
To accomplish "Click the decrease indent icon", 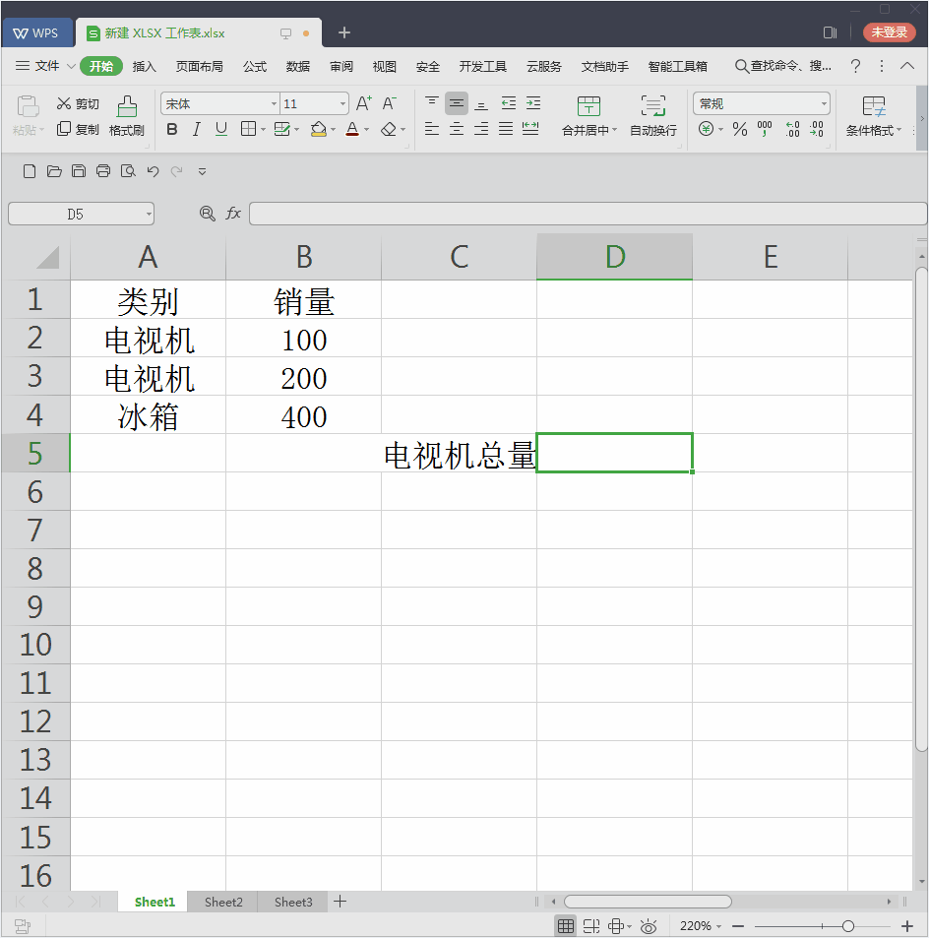I will click(x=509, y=103).
